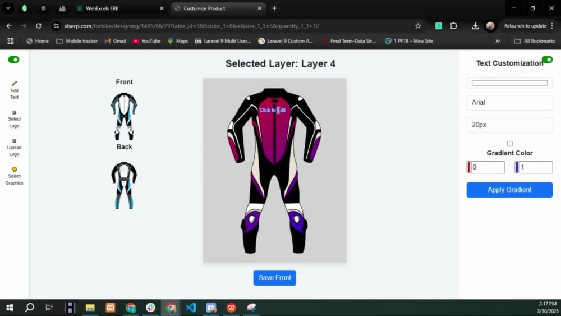
Task: Open the Extensions puzzle icon
Action: (454, 26)
